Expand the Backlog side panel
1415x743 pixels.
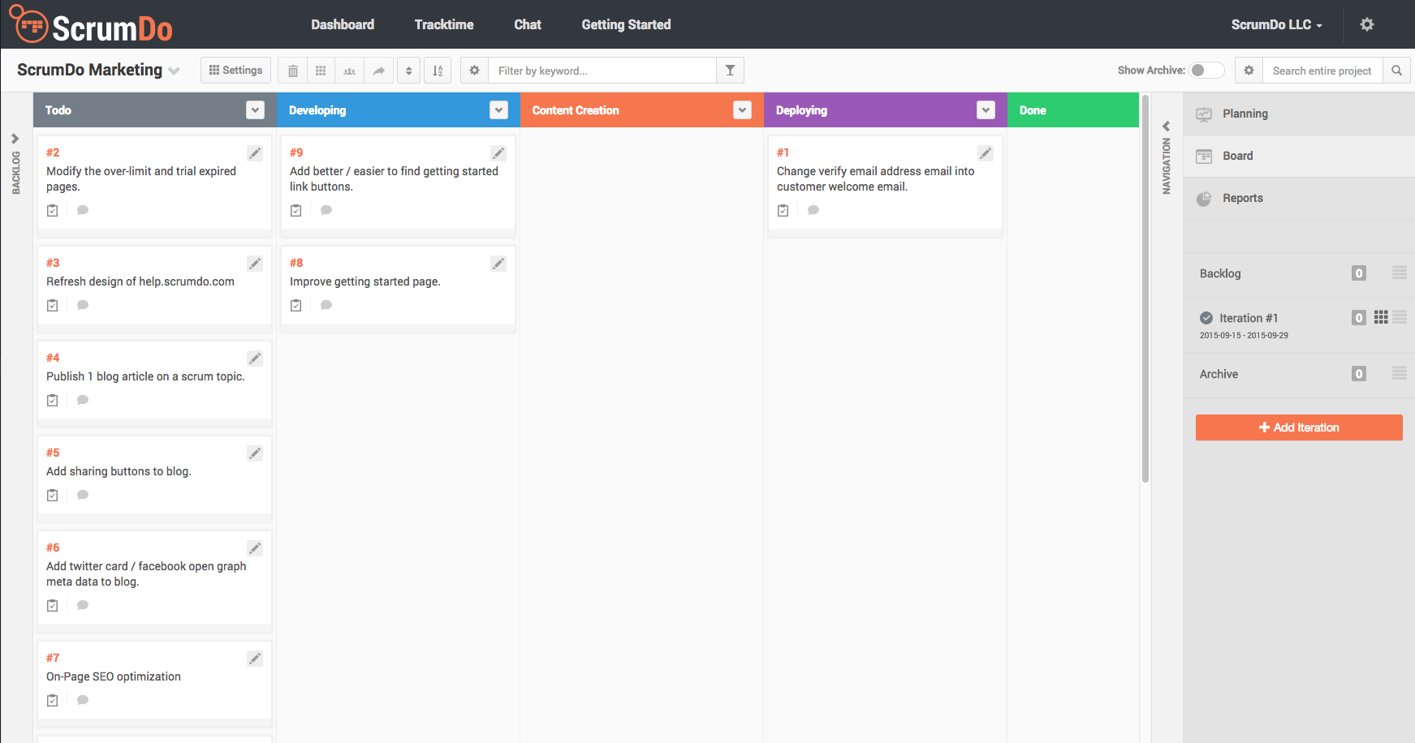pyautogui.click(x=15, y=139)
